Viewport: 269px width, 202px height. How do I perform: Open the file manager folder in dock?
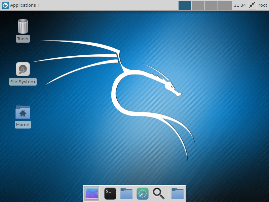(126, 194)
